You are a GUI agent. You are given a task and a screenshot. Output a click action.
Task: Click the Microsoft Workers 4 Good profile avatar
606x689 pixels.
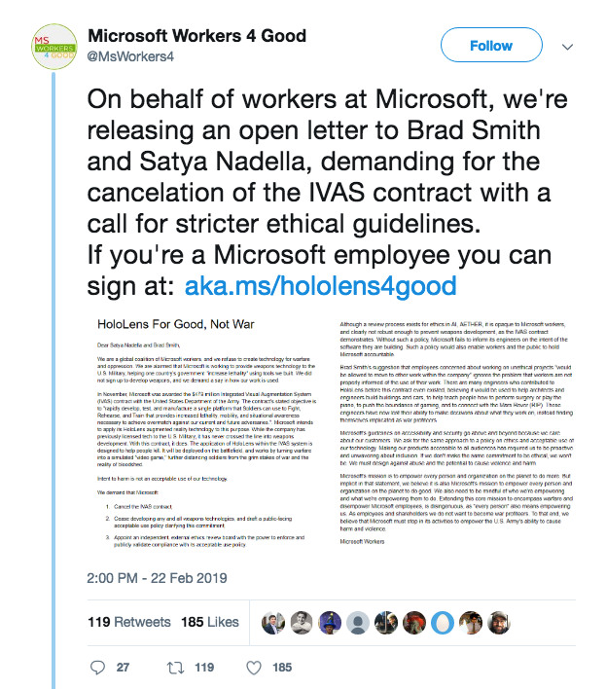(x=51, y=44)
